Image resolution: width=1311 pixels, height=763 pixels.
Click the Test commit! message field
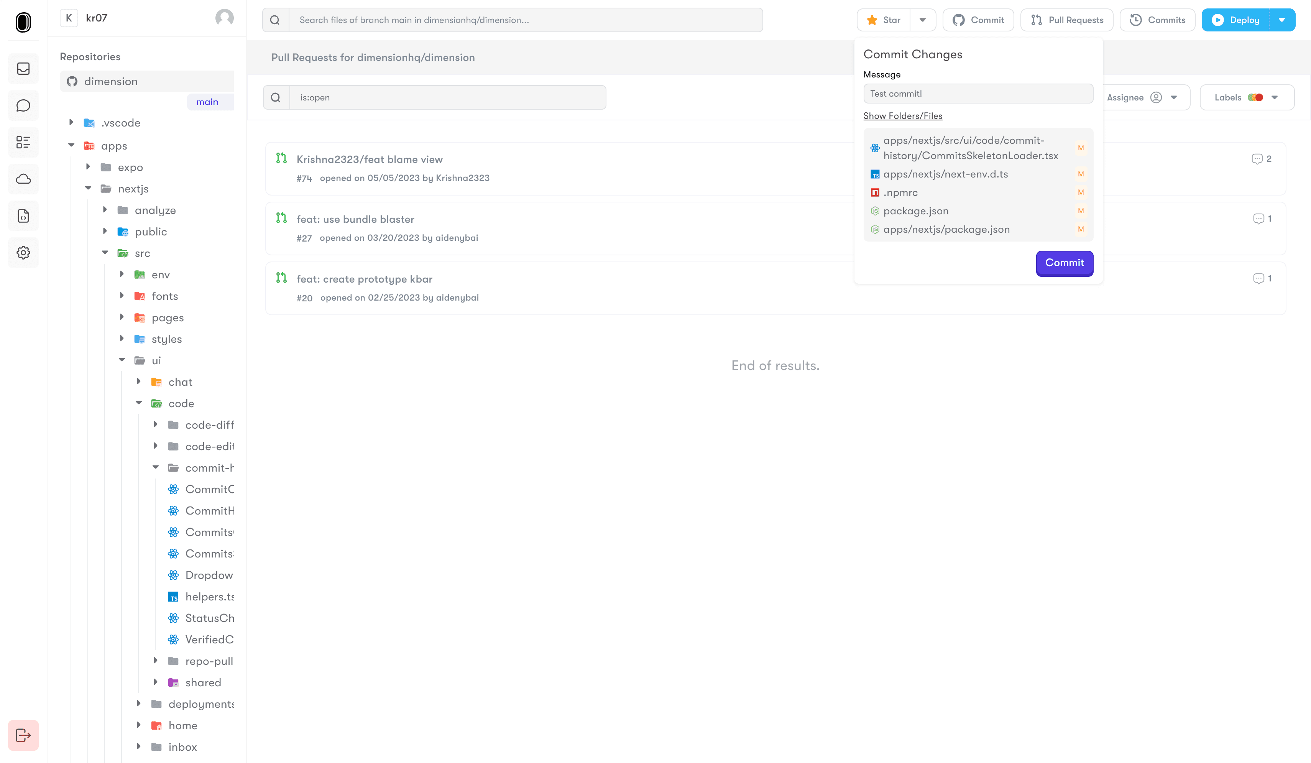(x=978, y=94)
